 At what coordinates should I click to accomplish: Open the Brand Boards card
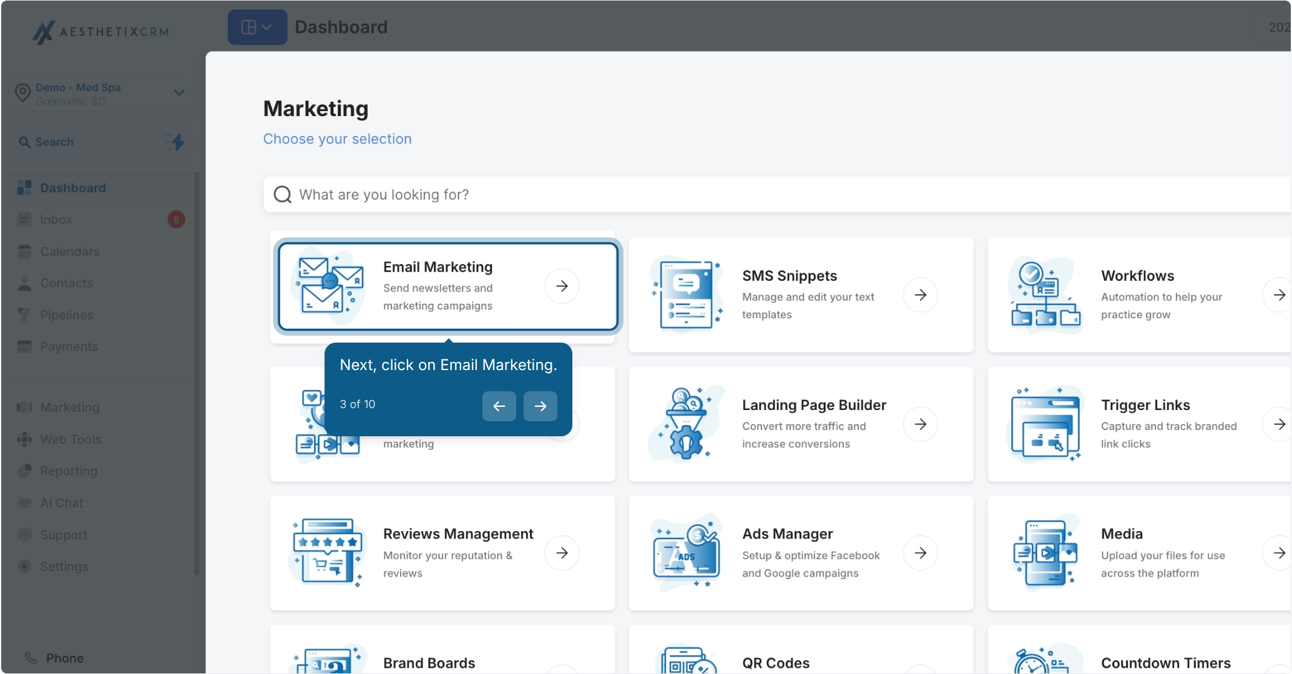(443, 650)
